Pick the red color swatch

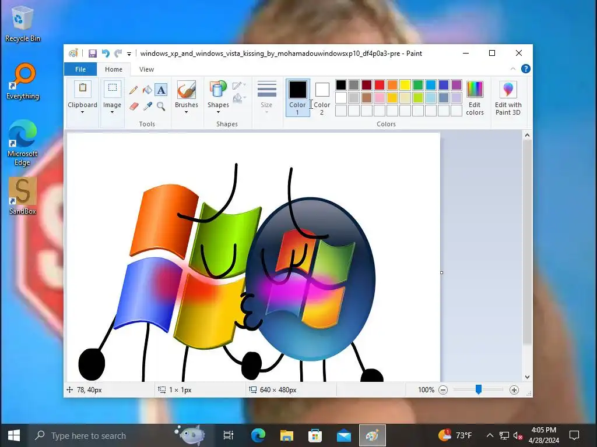(x=379, y=85)
